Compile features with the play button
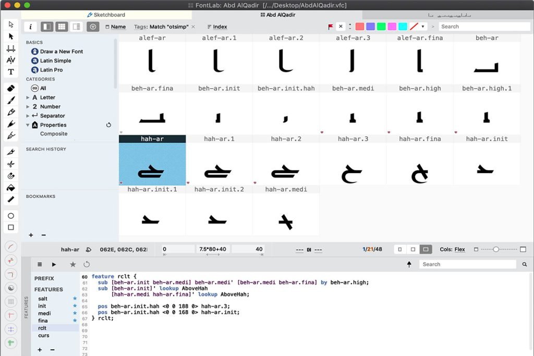534x356 pixels. point(54,264)
